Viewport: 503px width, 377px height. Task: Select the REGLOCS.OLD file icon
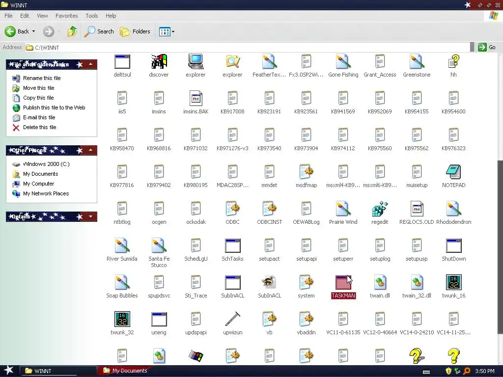[x=417, y=209]
